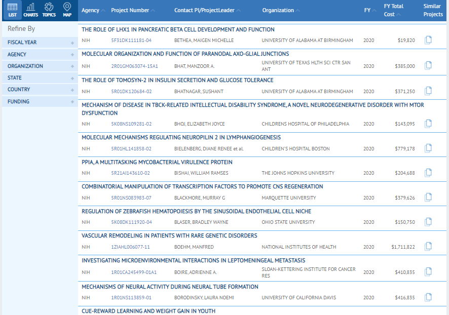This screenshot has height=315, width=449.
Task: Select the $779,178 cost value
Action: coord(405,149)
